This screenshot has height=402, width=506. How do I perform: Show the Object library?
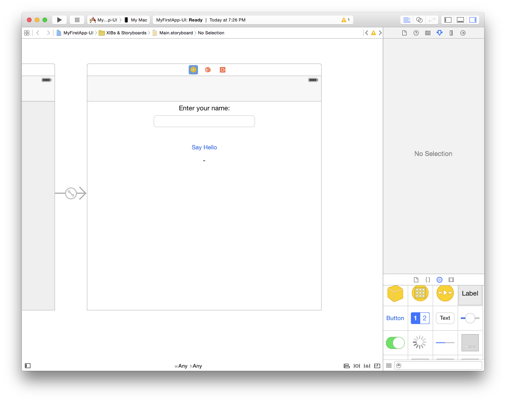pyautogui.click(x=439, y=280)
